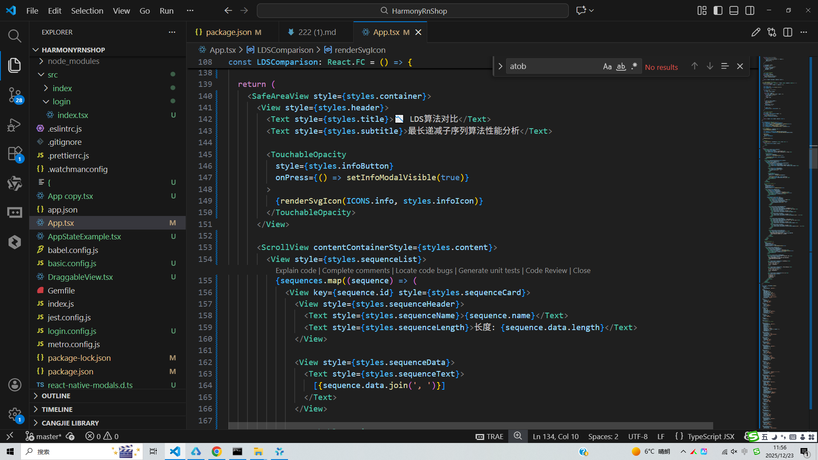Open the Accounts menu icon

14,385
